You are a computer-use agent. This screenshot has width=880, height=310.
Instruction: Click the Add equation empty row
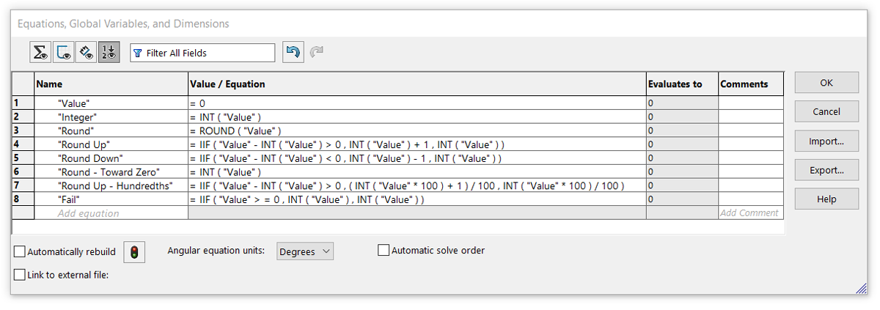click(x=88, y=213)
